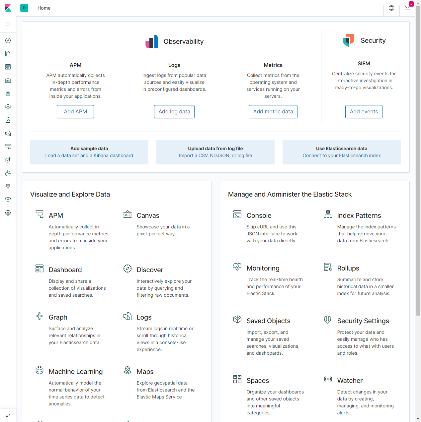Screen dimensions: 421x422
Task: Open Management gear icon in sidebar
Action: point(8,213)
